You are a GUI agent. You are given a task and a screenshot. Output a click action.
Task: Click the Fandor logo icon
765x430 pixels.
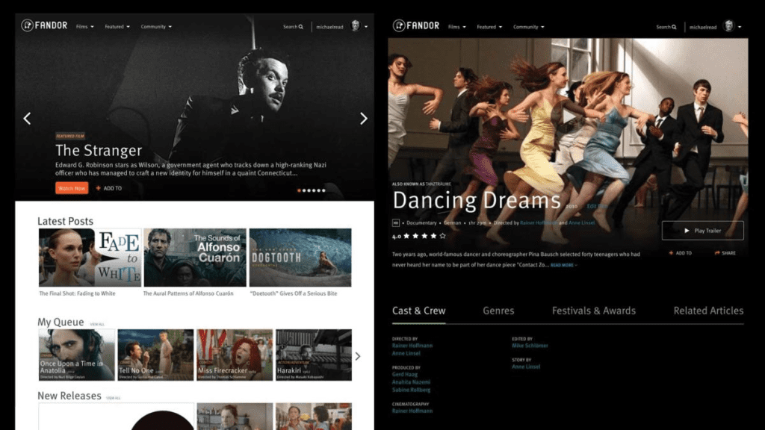click(28, 24)
